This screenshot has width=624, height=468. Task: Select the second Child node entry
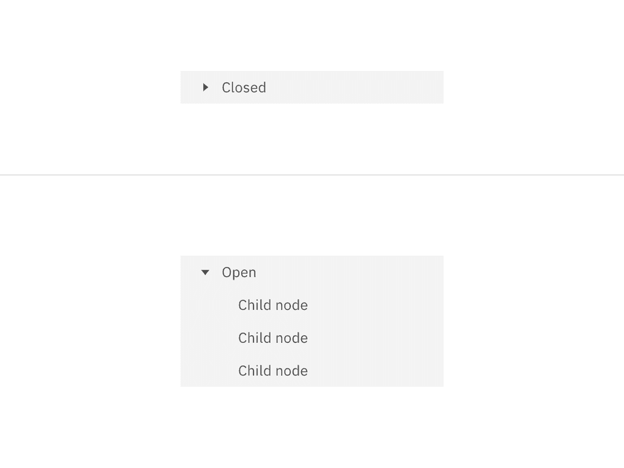(x=272, y=337)
